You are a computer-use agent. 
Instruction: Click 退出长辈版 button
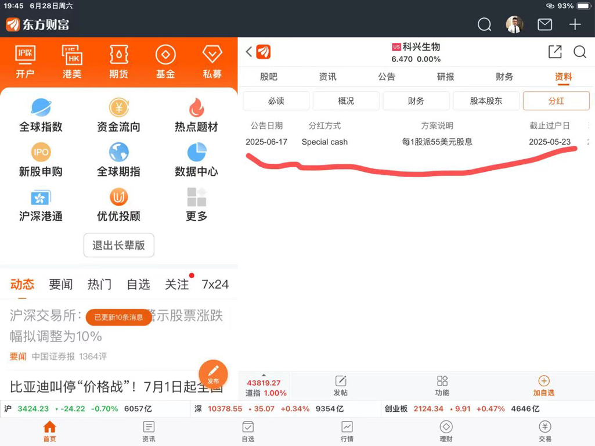coord(119,245)
